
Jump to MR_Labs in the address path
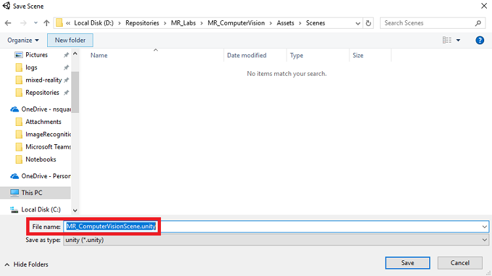tap(183, 23)
